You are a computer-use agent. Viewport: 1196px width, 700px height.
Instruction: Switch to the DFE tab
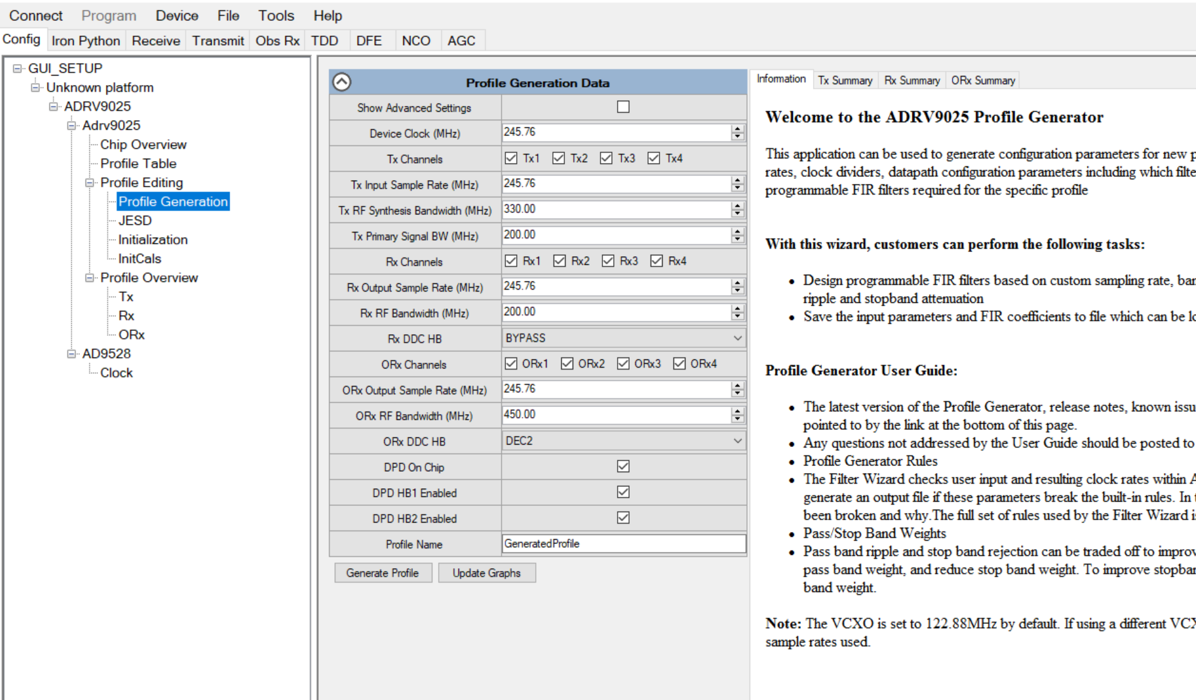(x=369, y=41)
